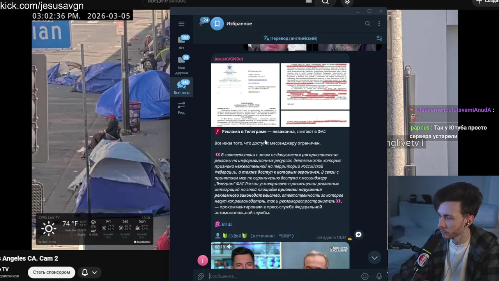Click Перевод (английский) translate bar
499x281 pixels.
290,38
